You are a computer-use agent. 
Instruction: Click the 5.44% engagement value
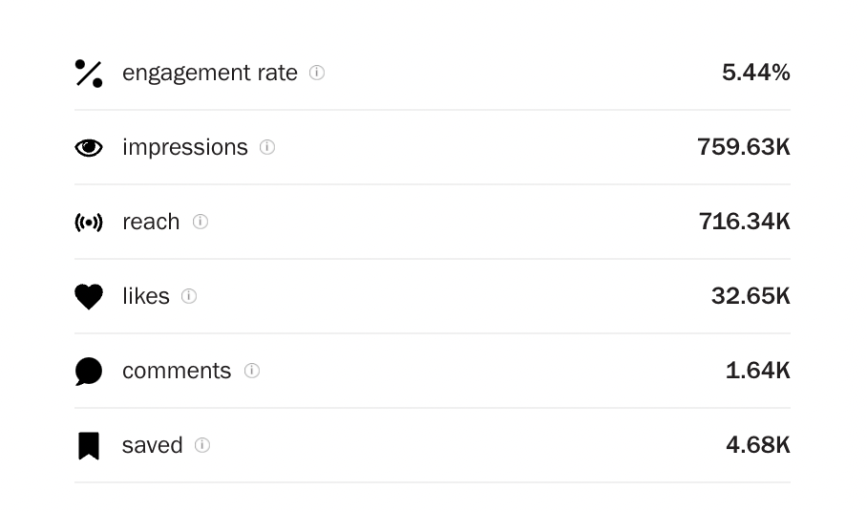[x=756, y=73]
